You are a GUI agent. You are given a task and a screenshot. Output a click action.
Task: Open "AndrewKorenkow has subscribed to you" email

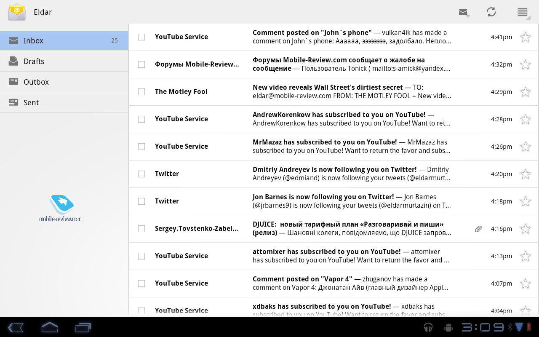pyautogui.click(x=333, y=119)
